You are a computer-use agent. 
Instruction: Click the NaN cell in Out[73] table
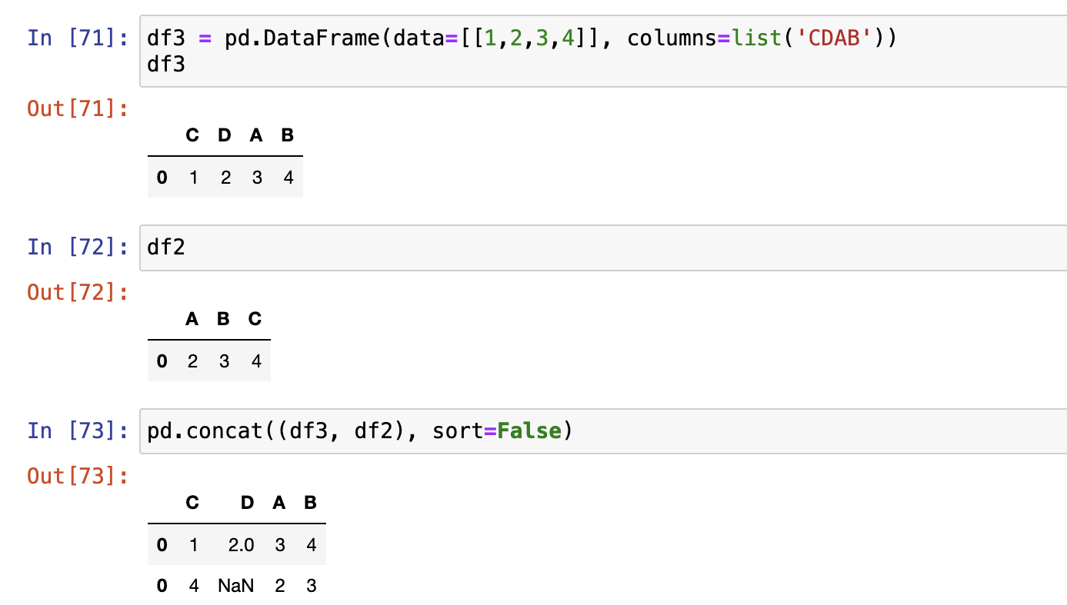(x=236, y=587)
